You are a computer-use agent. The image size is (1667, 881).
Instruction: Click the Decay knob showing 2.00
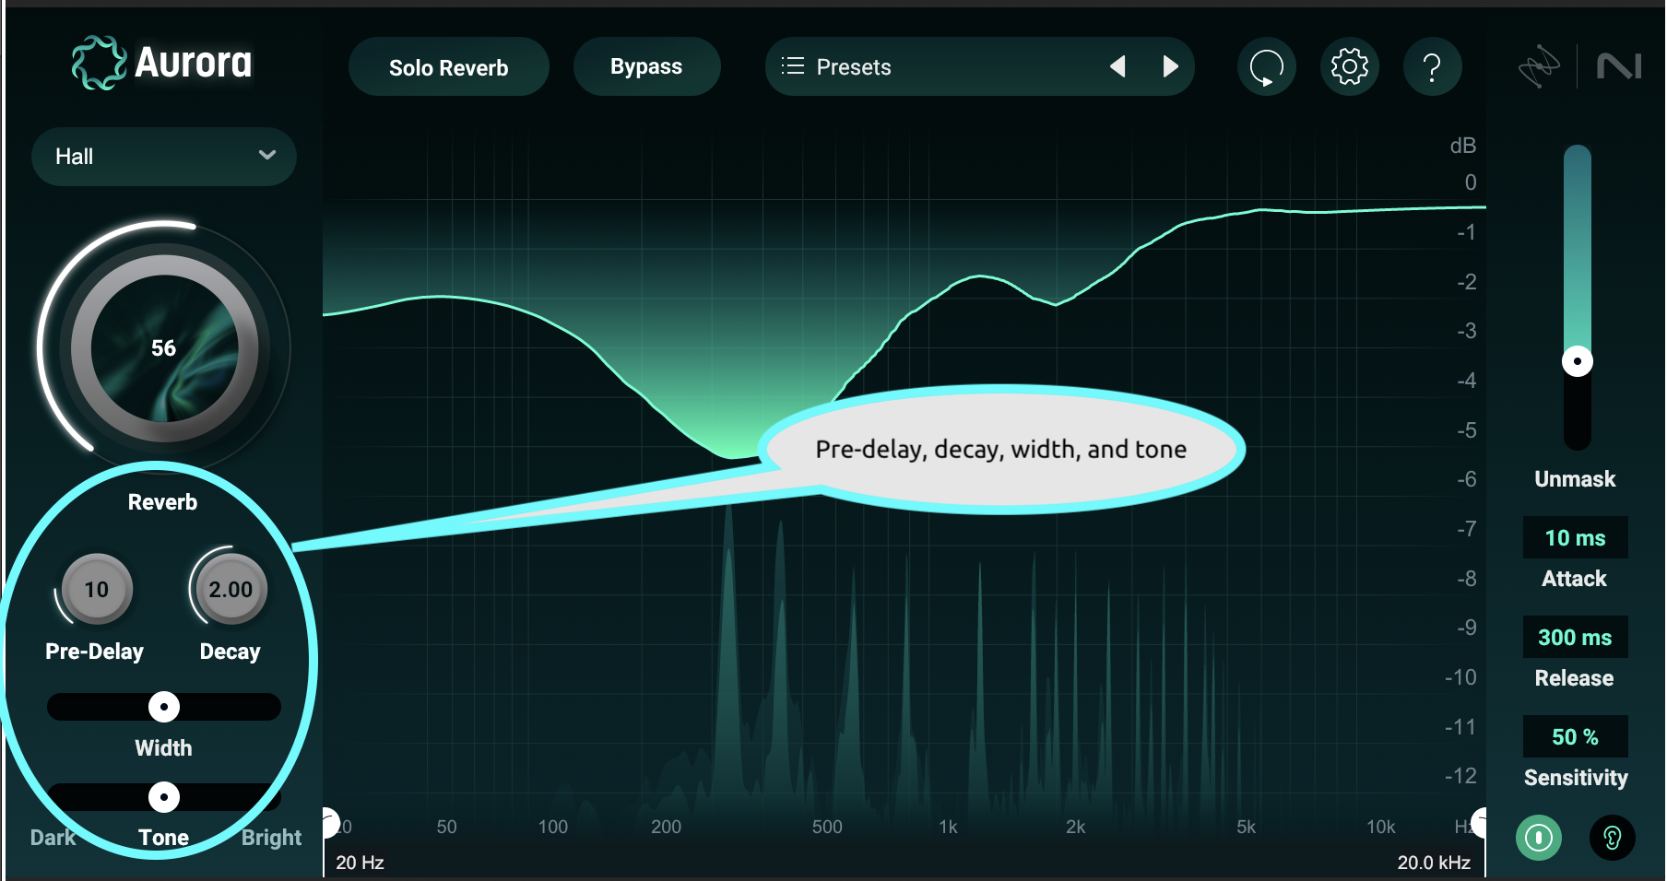231,590
